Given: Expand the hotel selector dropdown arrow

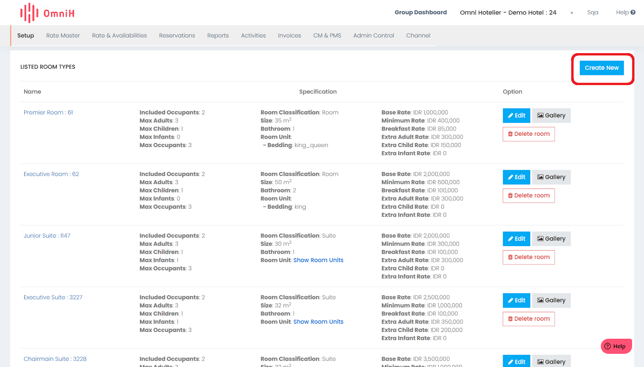Looking at the screenshot, I should [572, 13].
